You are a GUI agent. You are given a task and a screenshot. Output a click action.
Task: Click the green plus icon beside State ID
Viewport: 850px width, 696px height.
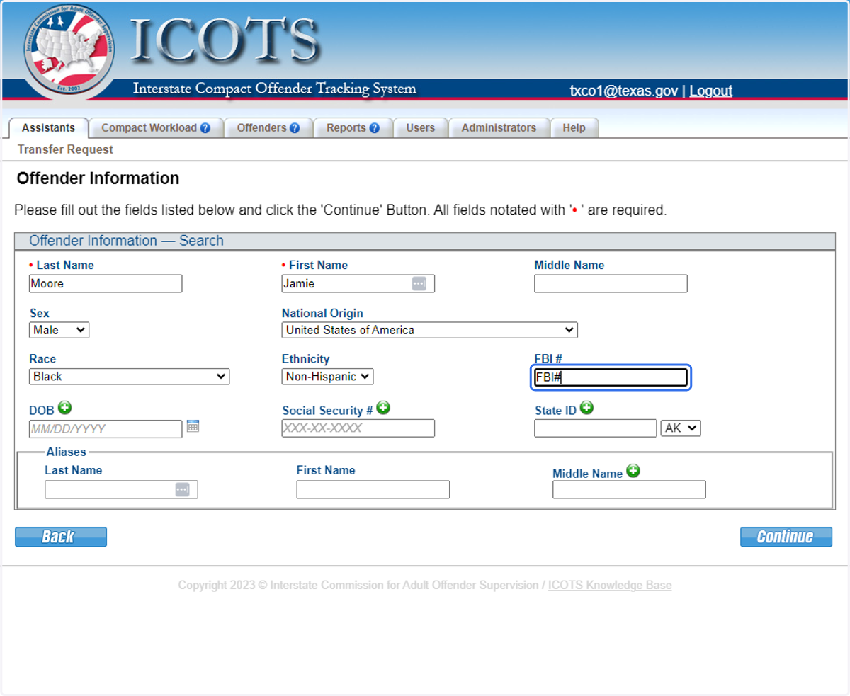tap(586, 408)
